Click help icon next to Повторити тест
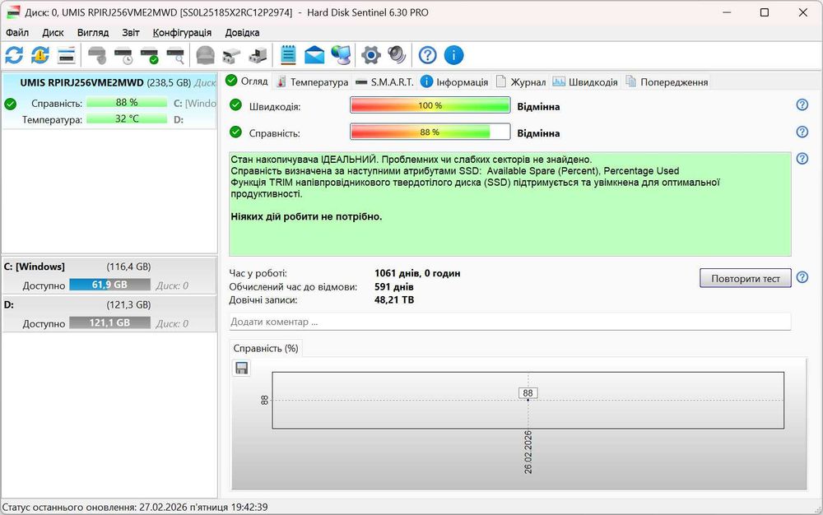This screenshot has width=823, height=515. tap(802, 277)
